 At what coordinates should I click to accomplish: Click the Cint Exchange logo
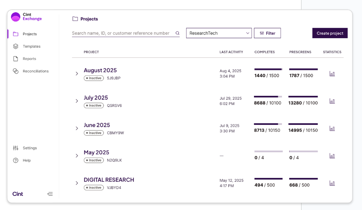coord(26,17)
